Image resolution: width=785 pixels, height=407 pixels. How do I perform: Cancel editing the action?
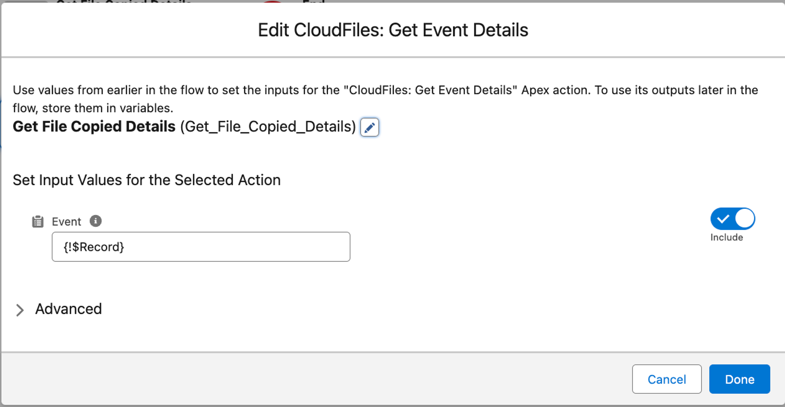point(666,379)
